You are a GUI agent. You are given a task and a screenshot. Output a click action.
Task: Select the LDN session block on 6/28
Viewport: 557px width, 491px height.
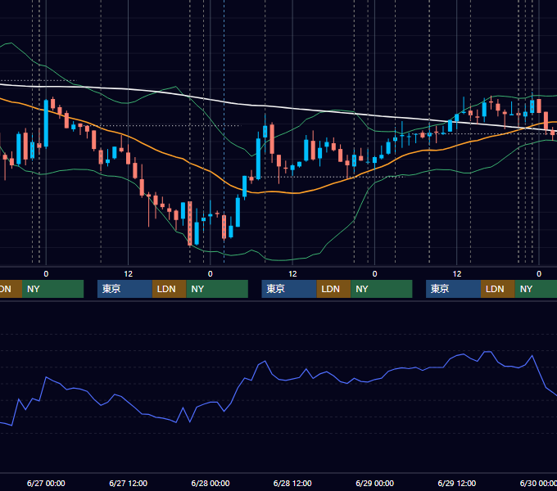click(x=333, y=289)
